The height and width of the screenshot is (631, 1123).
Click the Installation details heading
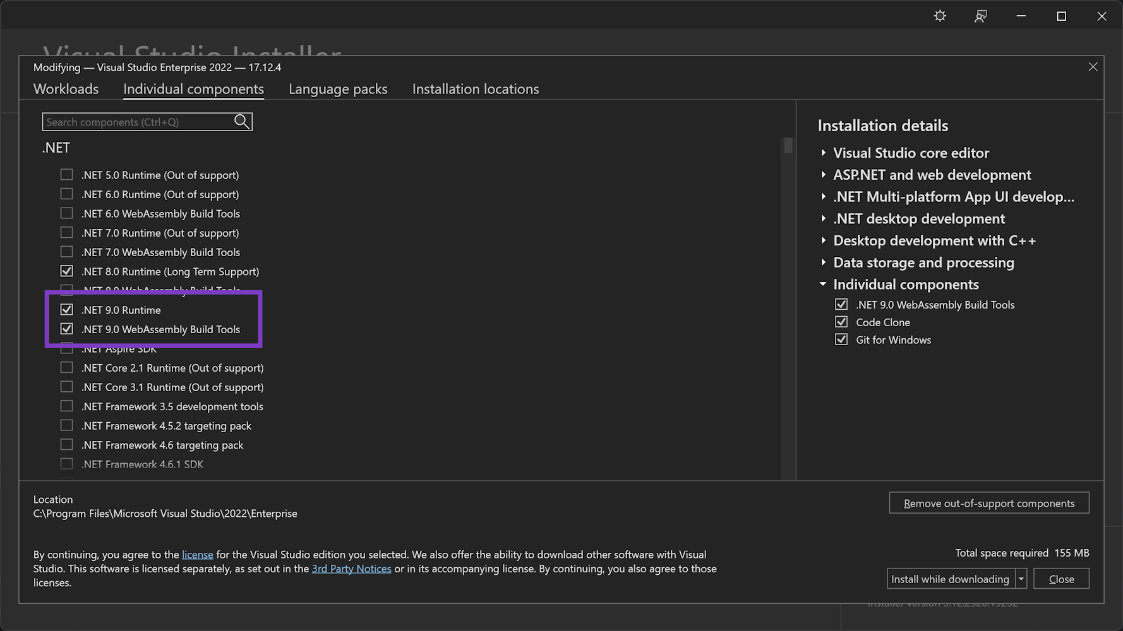click(882, 126)
